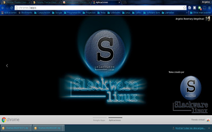Image resolution: width=212 pixels, height=132 pixels.
Task: Open the starred Bookmarks entry in the bookmarks bar
Action: (x=25, y=13)
